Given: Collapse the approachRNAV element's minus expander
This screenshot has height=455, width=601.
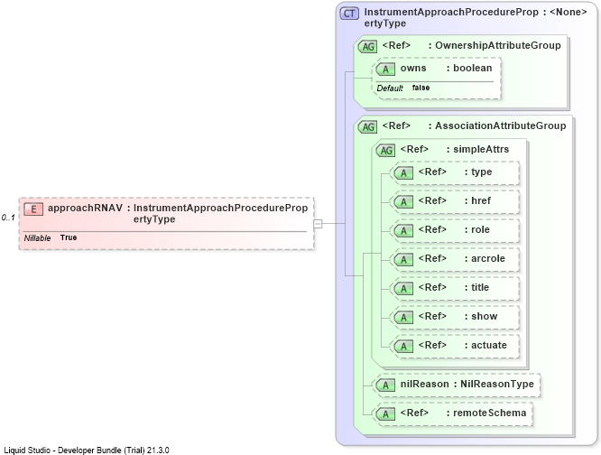Looking at the screenshot, I should pyautogui.click(x=318, y=224).
